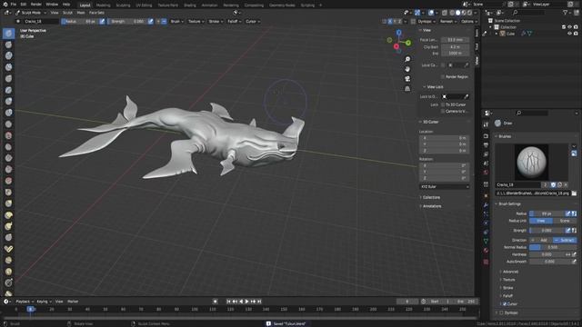
Task: Open the Cursor dropdown in header
Action: click(x=253, y=22)
